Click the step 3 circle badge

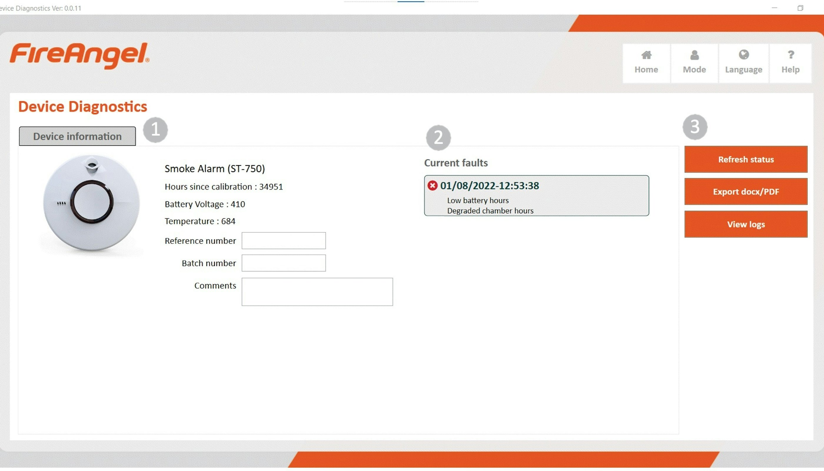(695, 127)
